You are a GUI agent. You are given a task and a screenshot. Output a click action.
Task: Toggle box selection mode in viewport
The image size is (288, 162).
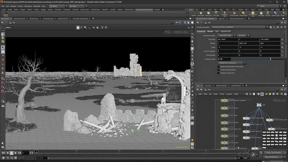[x=78, y=28]
